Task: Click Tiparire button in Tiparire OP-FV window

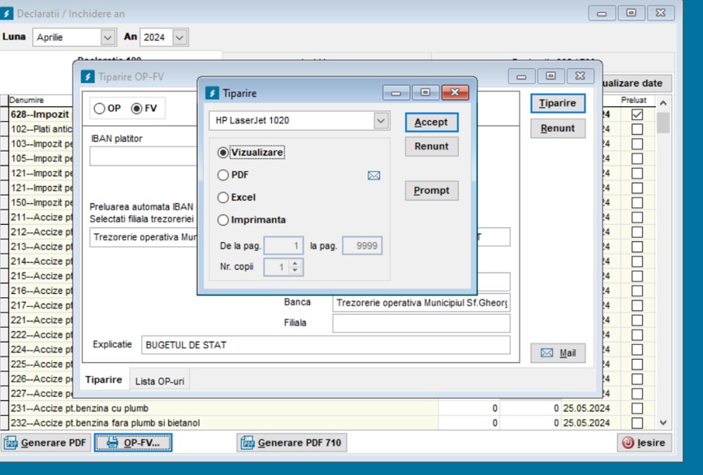Action: point(558,103)
